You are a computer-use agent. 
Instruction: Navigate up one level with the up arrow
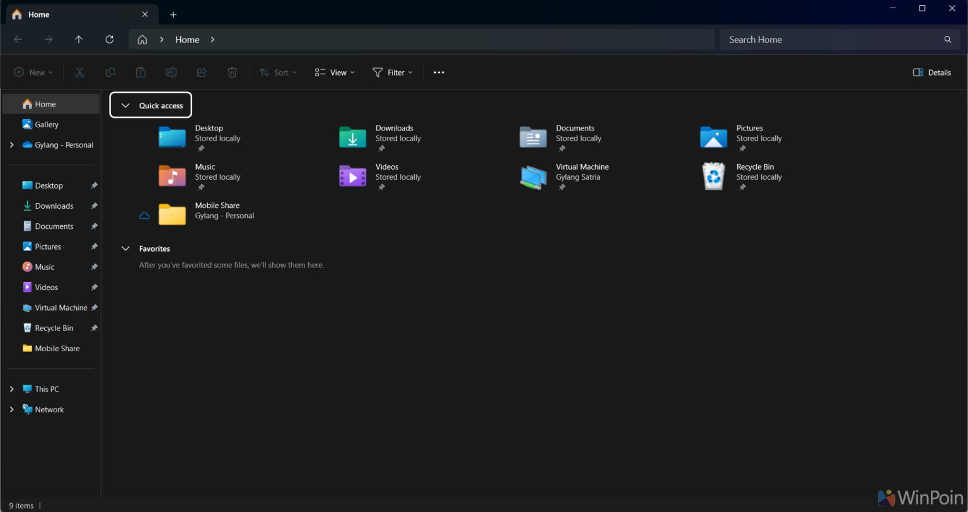click(79, 39)
